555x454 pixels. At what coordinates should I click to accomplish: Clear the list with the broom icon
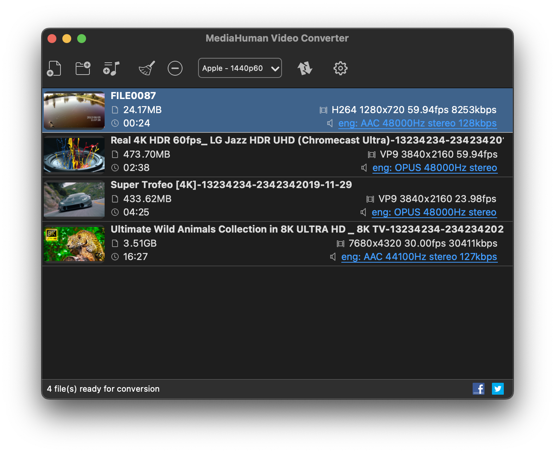tap(146, 68)
